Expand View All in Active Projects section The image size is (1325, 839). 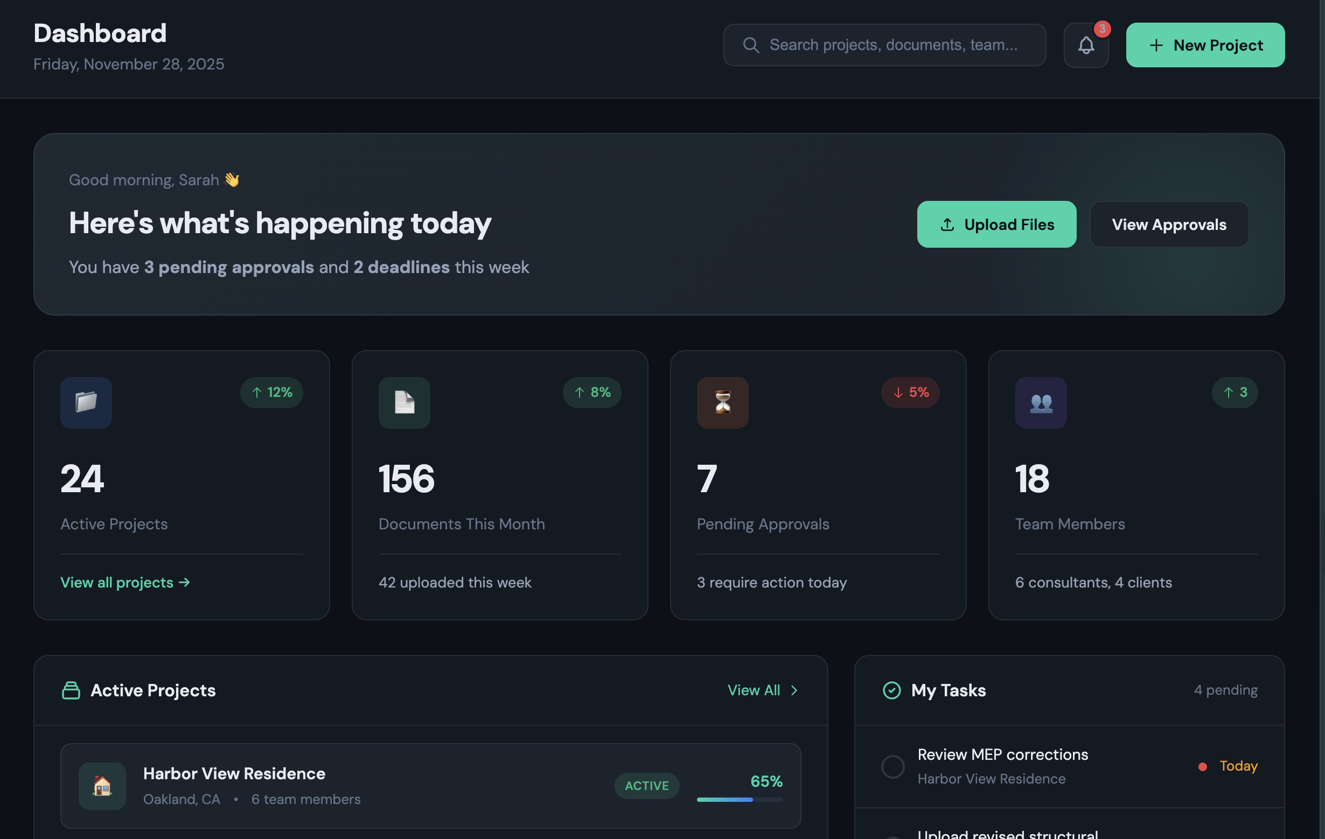pos(763,690)
